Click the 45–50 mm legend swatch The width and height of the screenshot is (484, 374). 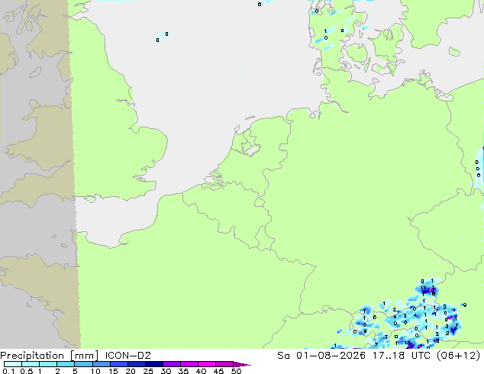224,364
